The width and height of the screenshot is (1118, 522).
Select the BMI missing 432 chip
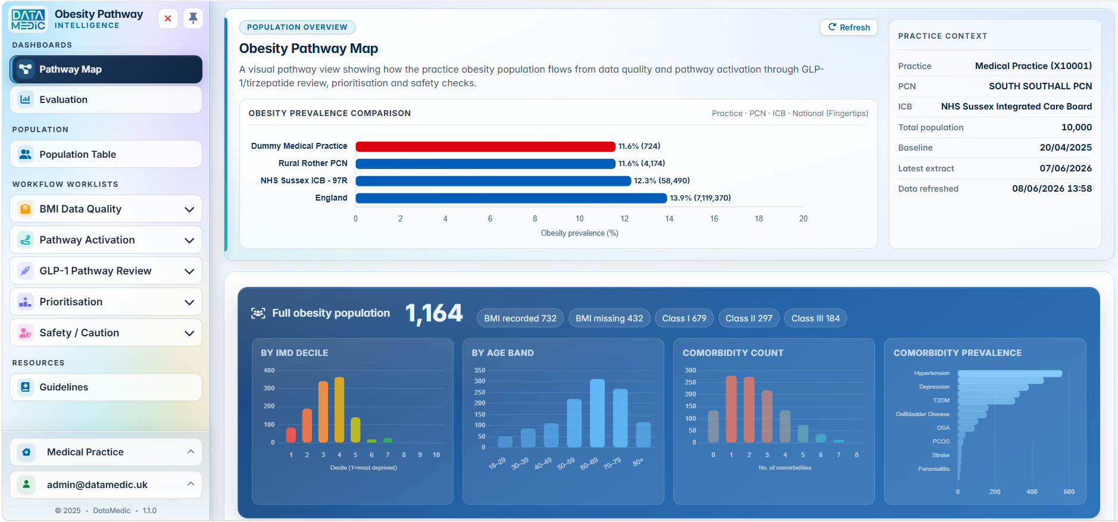609,318
